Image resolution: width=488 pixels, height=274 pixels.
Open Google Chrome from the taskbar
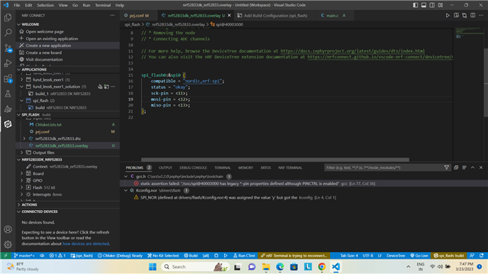tap(322, 266)
